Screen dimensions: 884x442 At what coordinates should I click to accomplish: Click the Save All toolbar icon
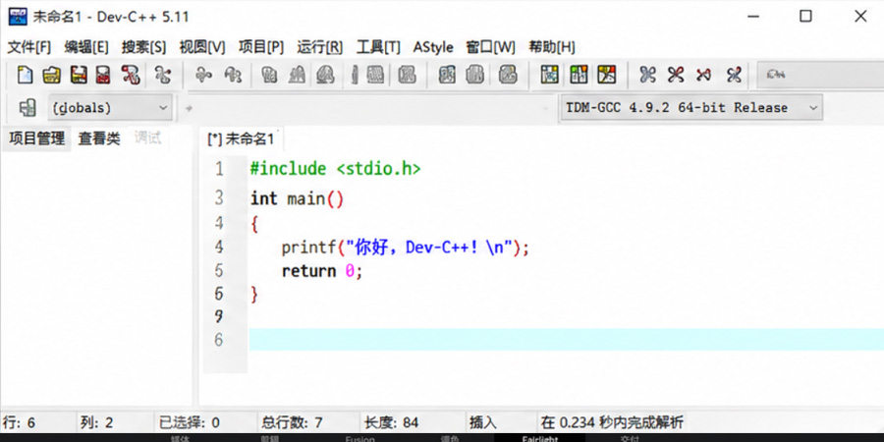102,75
